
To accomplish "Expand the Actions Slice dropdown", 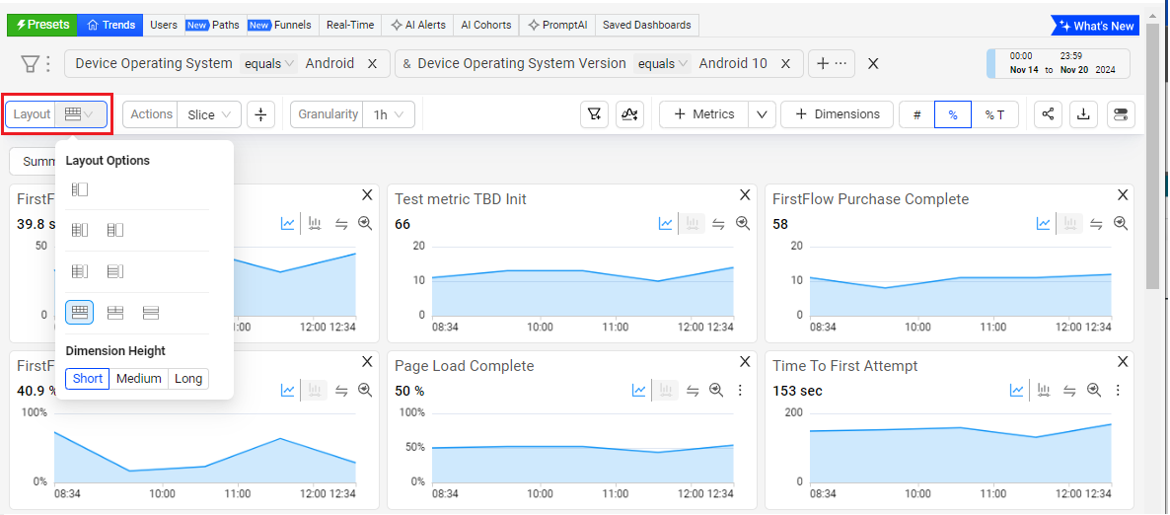I will click(x=209, y=114).
